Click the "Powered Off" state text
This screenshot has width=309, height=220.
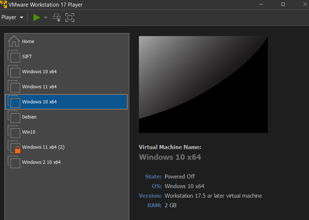(180, 177)
